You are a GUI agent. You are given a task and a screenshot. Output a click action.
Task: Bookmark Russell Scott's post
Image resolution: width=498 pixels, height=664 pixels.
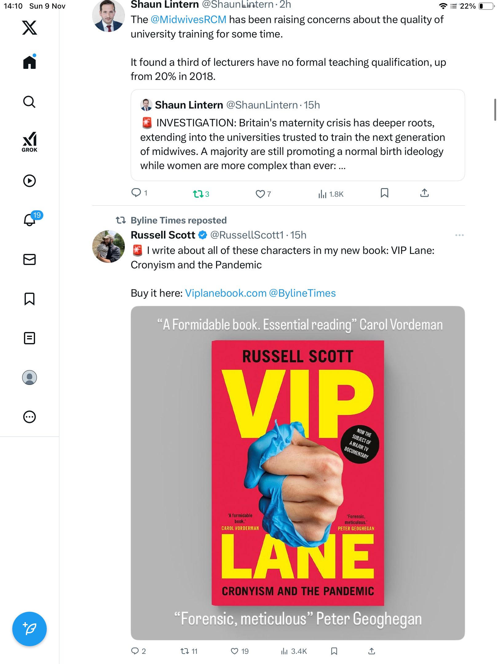334,651
